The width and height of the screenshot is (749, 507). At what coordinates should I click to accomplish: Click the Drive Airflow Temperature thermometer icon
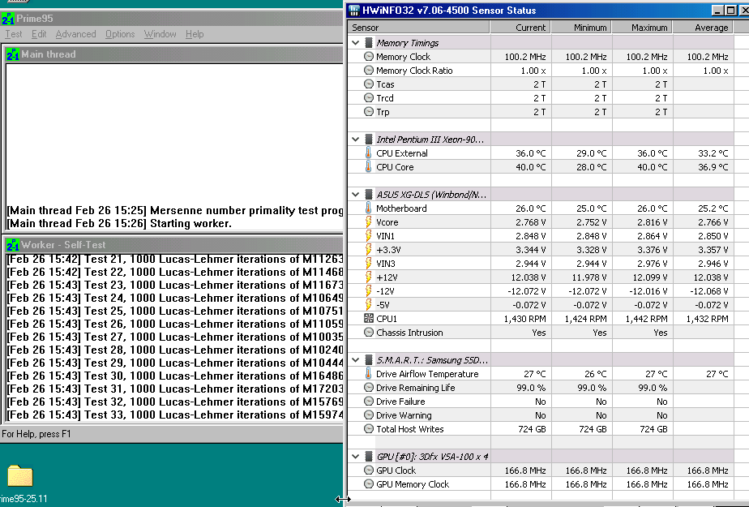click(368, 374)
